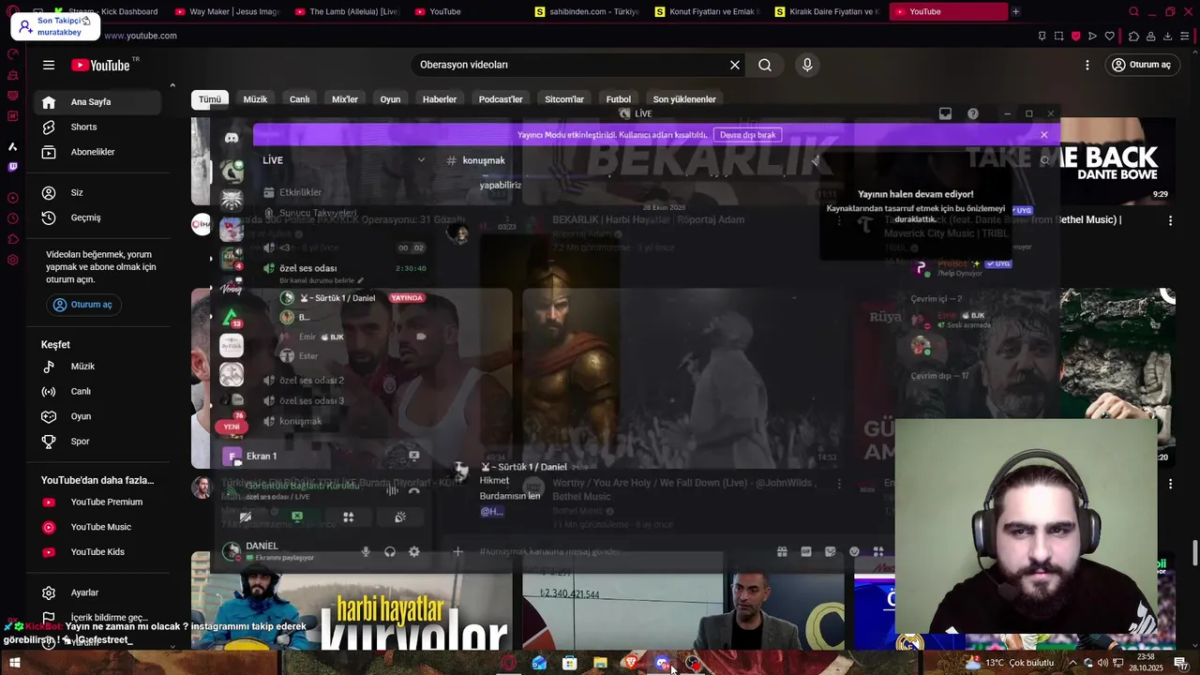This screenshot has width=1200, height=675.
Task: Click the search magnifier button
Action: pos(765,65)
